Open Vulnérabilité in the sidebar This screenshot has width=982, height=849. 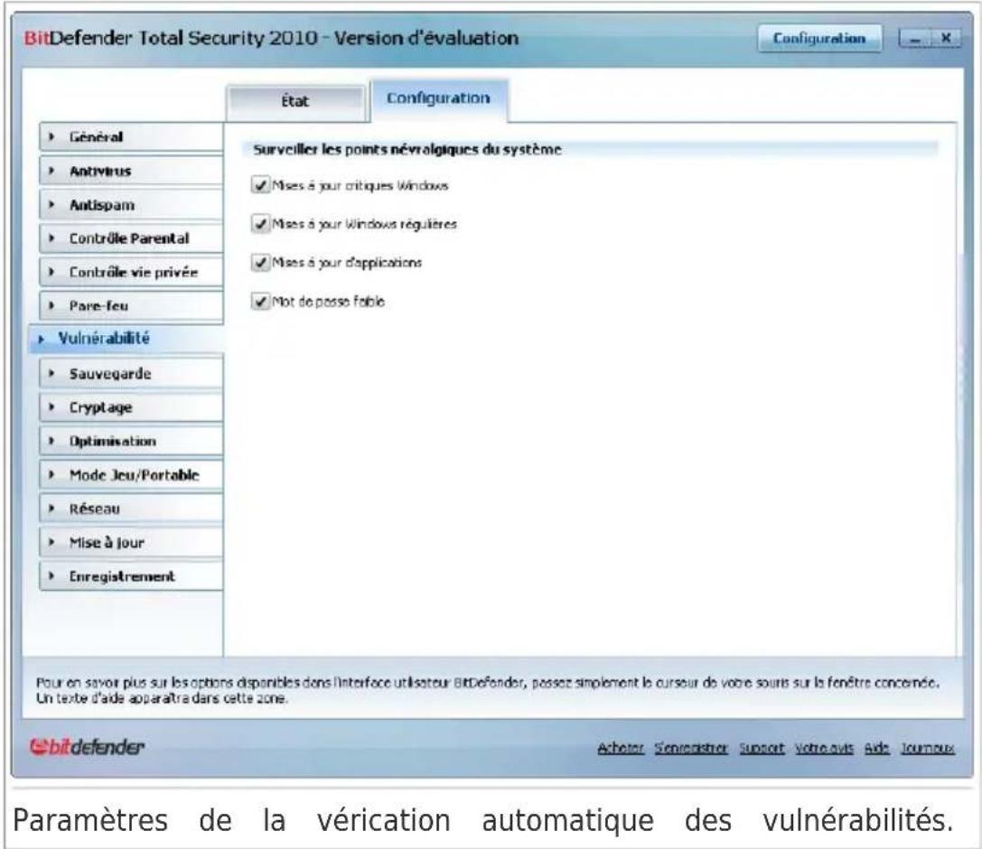coord(126,339)
